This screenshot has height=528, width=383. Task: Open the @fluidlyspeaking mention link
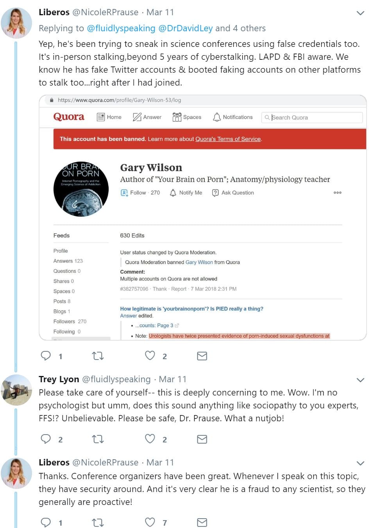click(121, 28)
